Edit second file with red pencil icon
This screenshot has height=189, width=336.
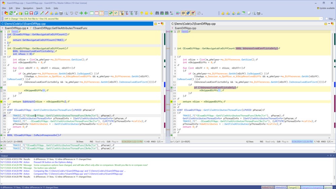(46, 13)
